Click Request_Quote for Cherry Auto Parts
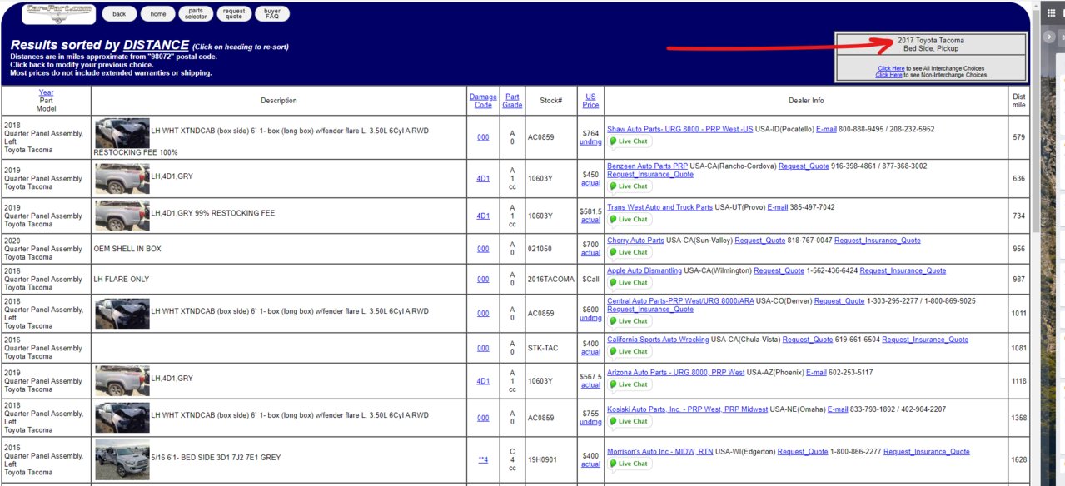The image size is (1065, 486). (x=759, y=241)
